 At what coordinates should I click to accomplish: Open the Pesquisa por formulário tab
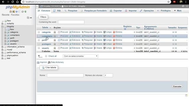pyautogui.click(x=94, y=11)
